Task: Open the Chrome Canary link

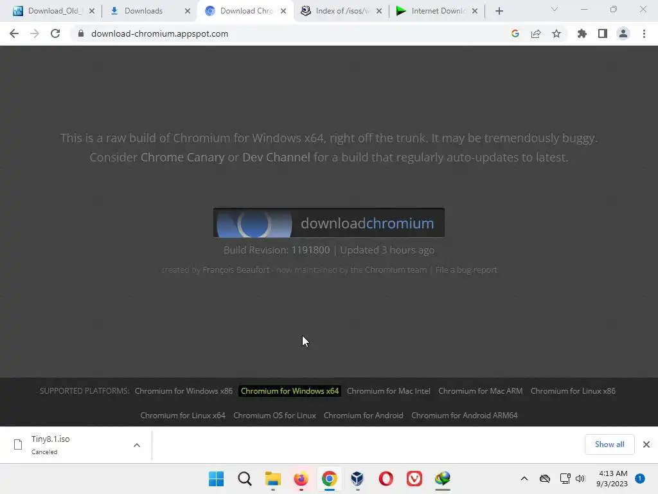Action: pos(182,157)
